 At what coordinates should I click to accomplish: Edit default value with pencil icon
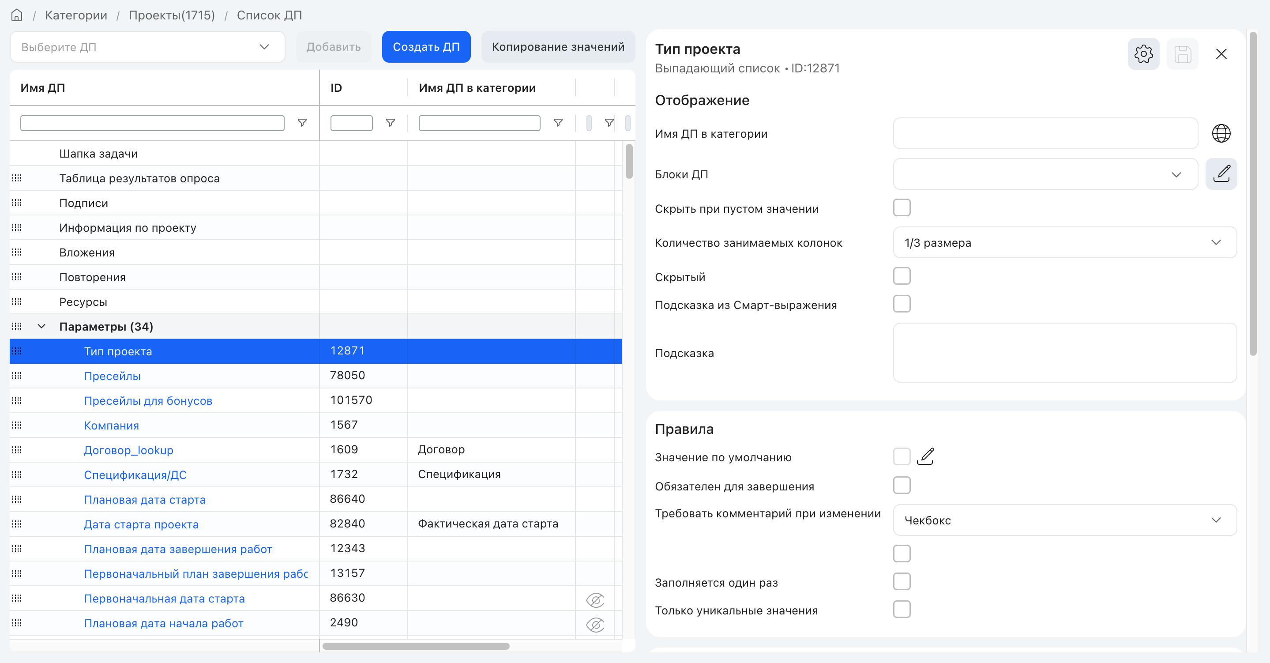click(925, 456)
